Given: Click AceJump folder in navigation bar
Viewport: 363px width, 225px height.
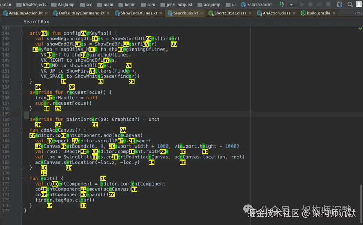Looking at the screenshot, I should [x=63, y=5].
